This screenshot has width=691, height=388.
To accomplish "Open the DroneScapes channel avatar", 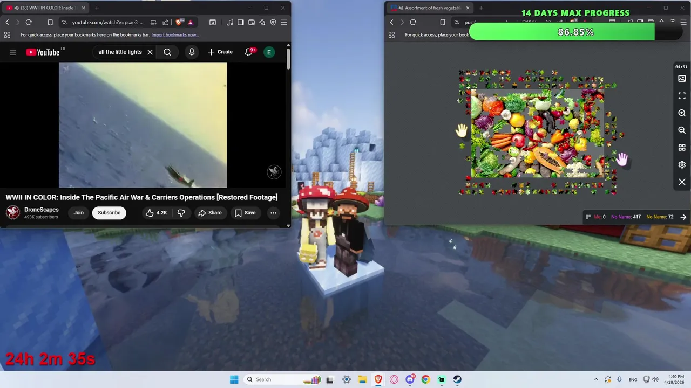I will click(13, 213).
